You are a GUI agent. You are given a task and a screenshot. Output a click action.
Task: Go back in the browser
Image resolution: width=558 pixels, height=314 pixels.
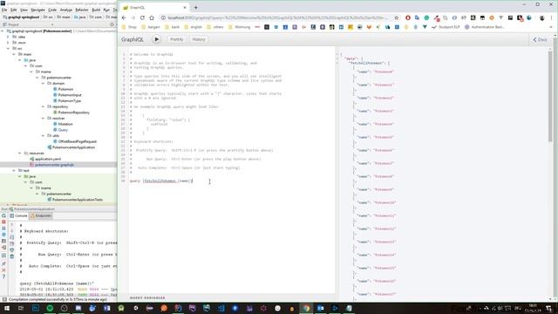[x=124, y=17]
